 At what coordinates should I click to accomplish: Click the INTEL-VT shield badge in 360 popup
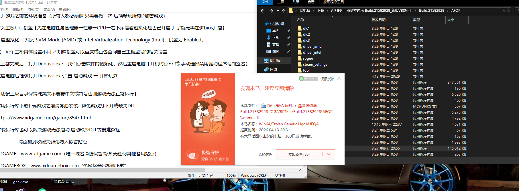point(308,79)
